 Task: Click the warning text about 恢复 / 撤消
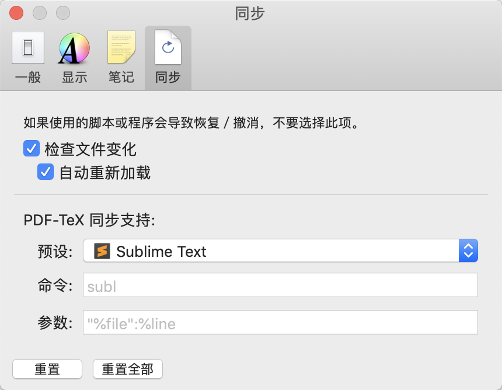(191, 123)
